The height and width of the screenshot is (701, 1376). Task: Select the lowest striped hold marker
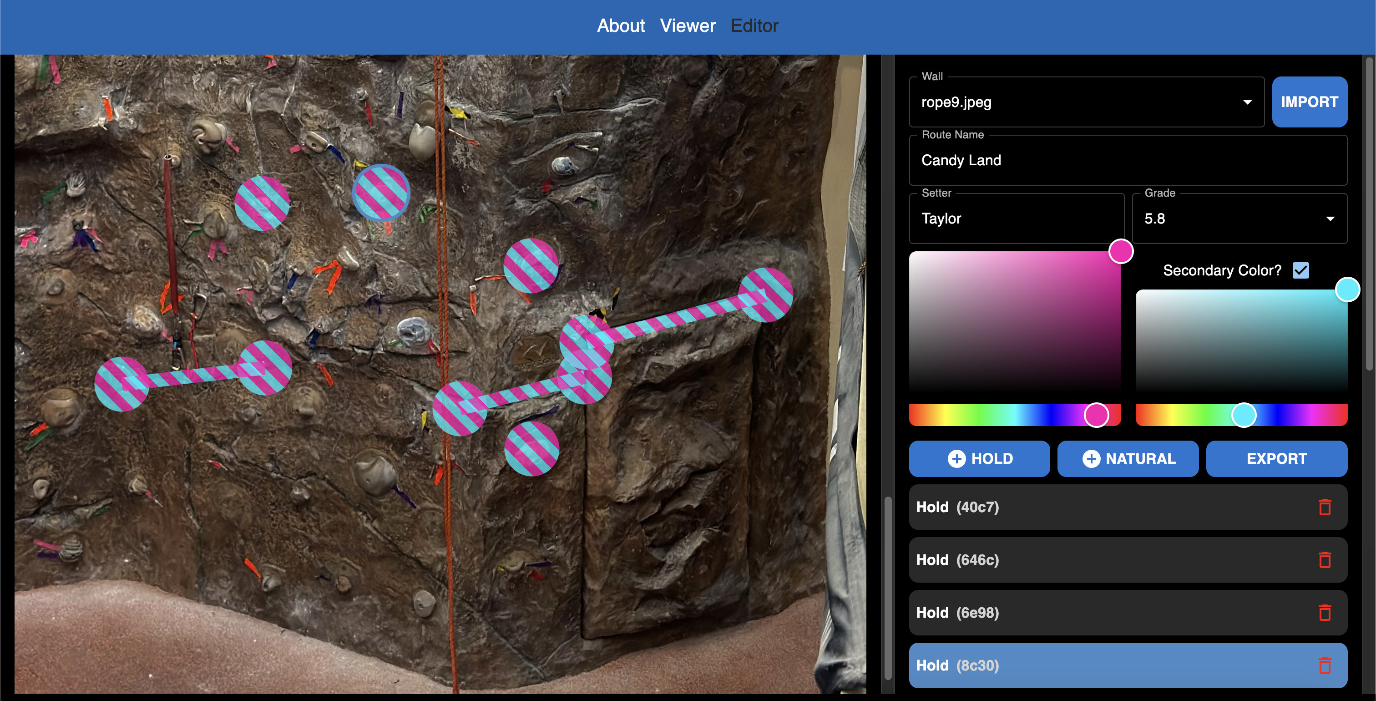(x=531, y=449)
